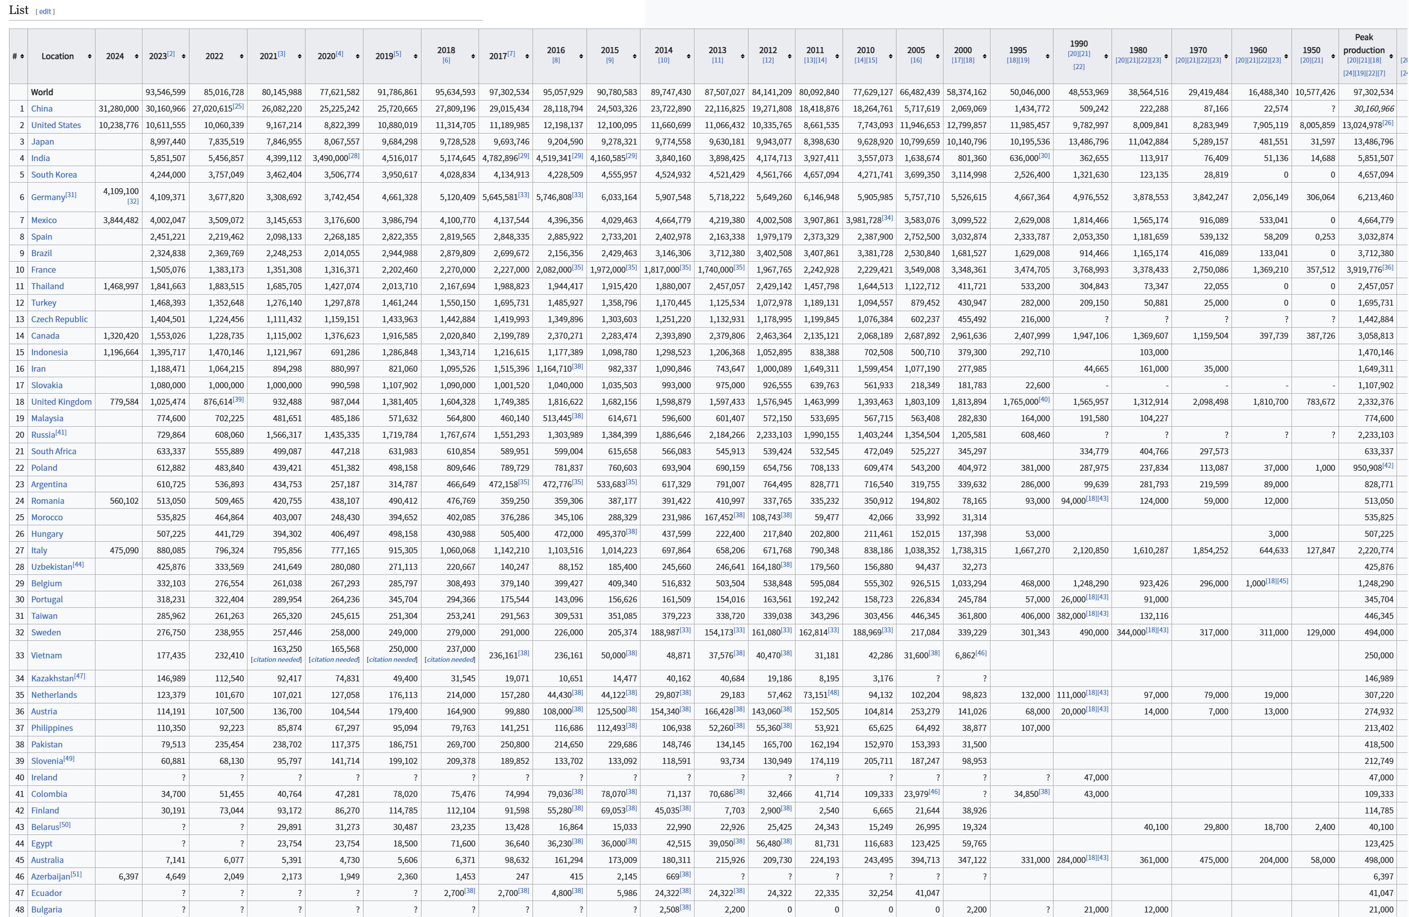The height and width of the screenshot is (917, 1409).
Task: Open reference 6 under the 2018 header
Action: (446, 60)
